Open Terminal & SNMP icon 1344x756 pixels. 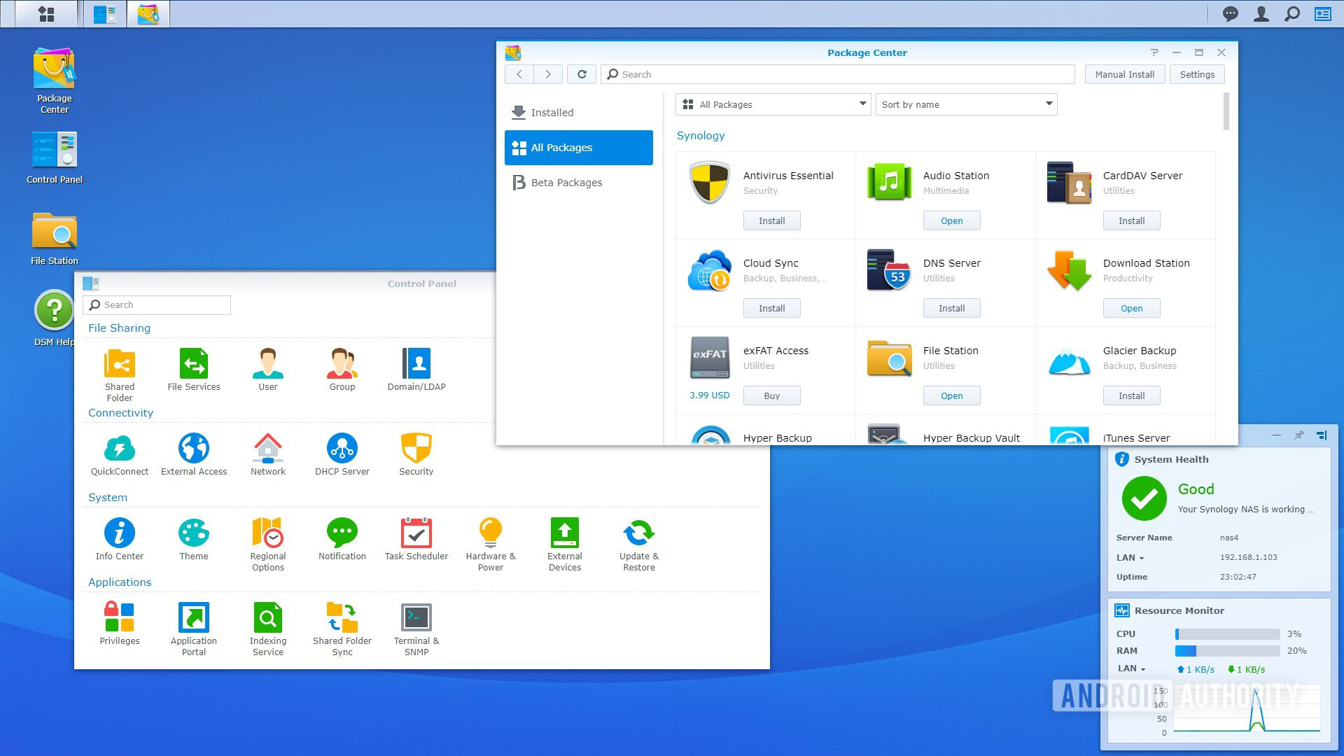coord(416,618)
